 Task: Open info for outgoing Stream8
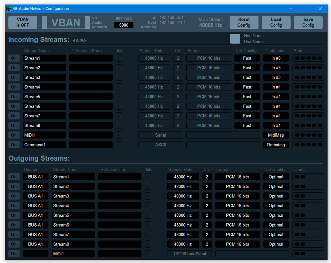coord(148,244)
